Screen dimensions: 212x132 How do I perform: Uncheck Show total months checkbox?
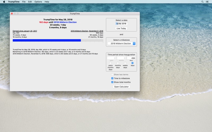112,82
